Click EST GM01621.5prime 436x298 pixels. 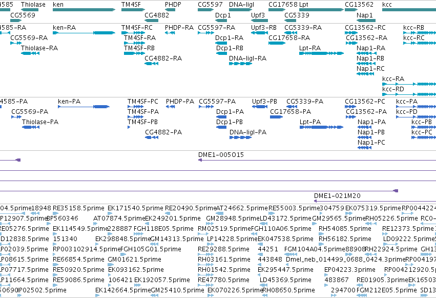click(x=135, y=260)
